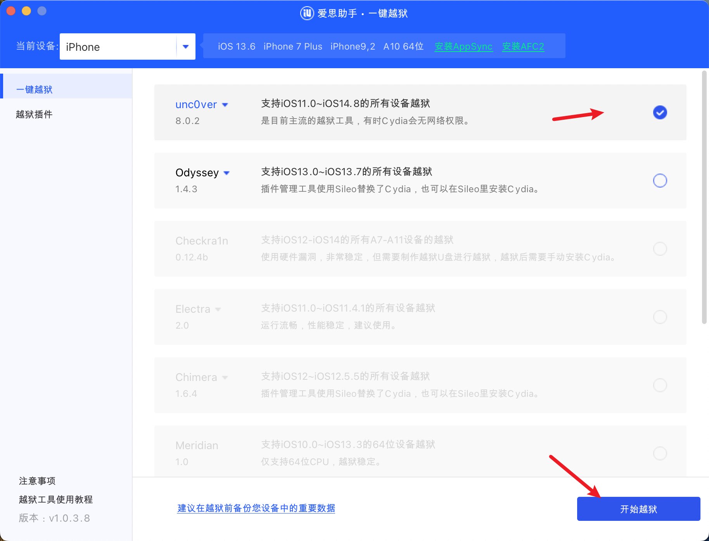Expand the Odyssey version dropdown arrow
709x541 pixels.
(227, 173)
